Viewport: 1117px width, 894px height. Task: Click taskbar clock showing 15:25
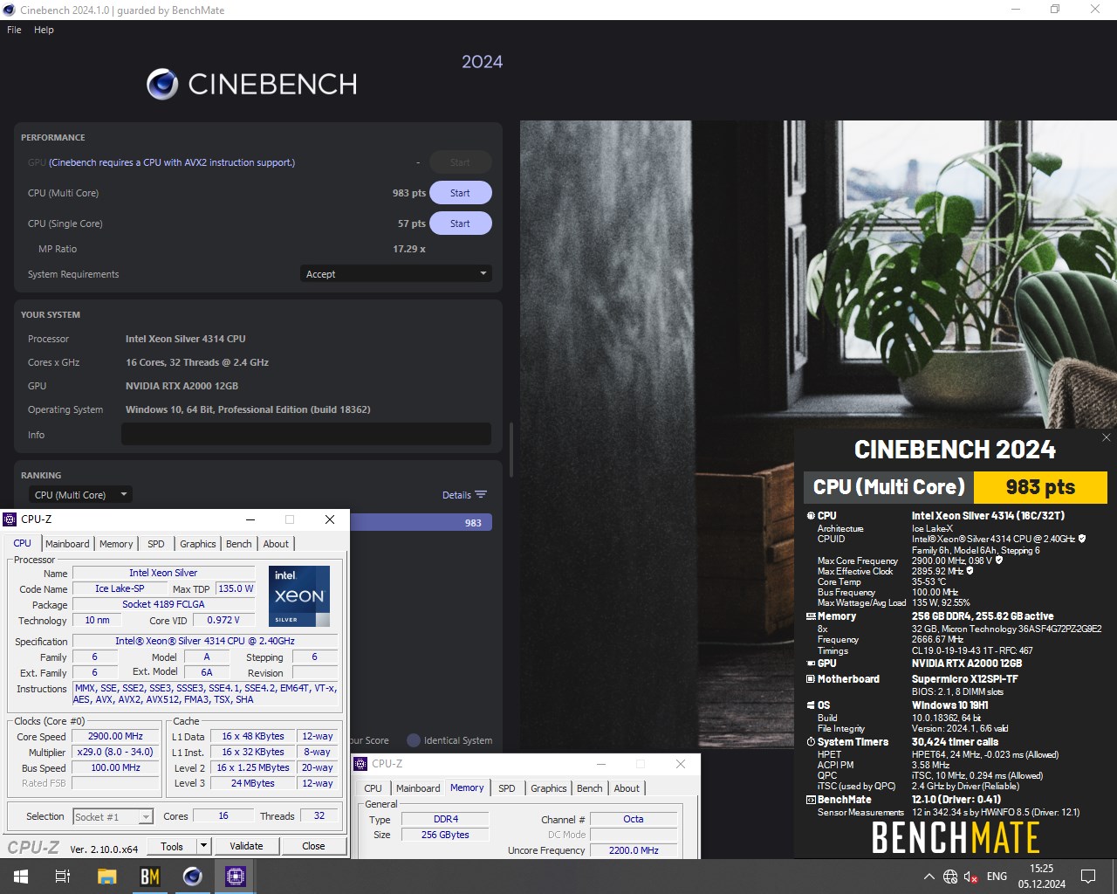[1041, 877]
